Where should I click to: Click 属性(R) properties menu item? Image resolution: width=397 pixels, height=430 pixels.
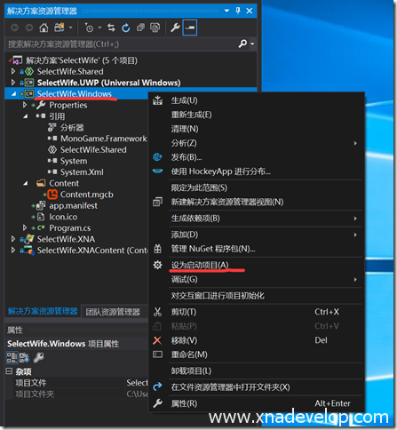tap(257, 403)
